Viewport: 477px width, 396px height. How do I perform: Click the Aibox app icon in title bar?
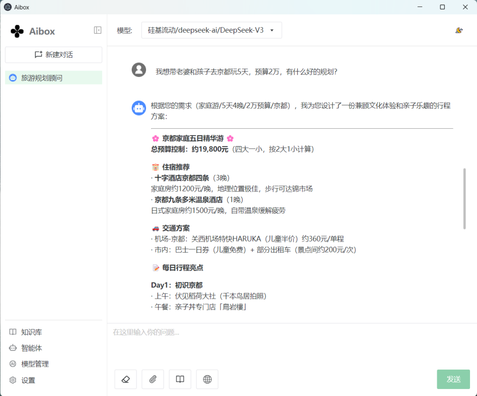point(7,7)
